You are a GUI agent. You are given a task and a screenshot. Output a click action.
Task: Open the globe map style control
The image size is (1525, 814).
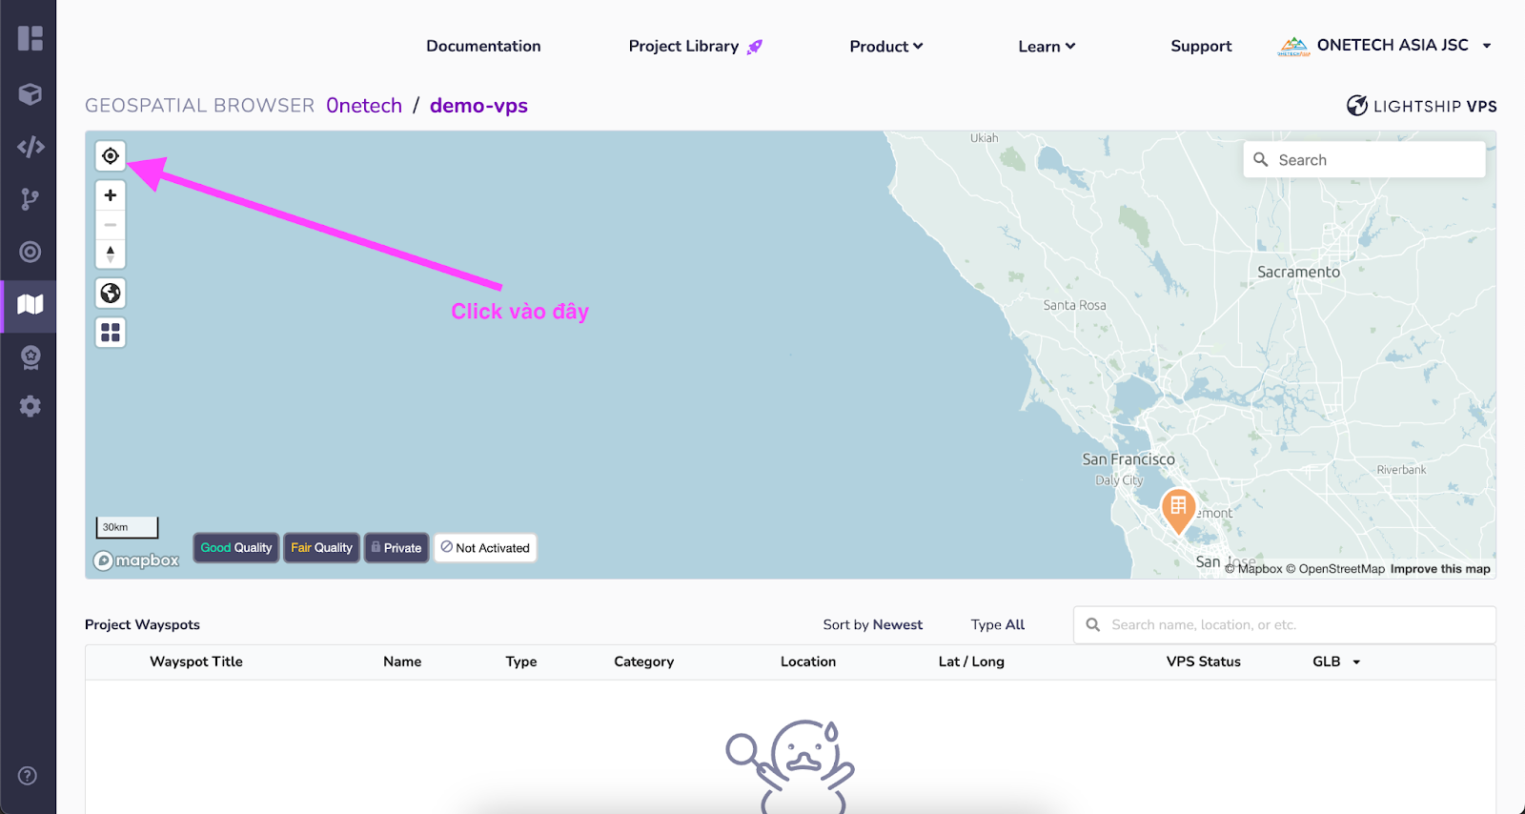coord(110,293)
